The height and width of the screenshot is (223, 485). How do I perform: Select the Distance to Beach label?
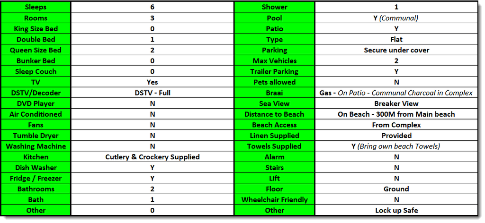click(x=274, y=114)
